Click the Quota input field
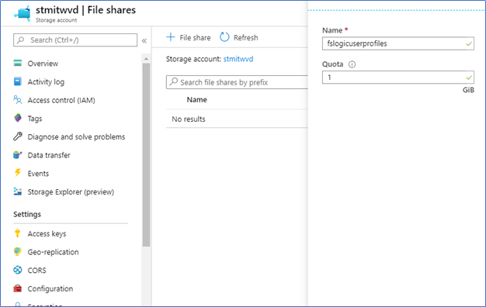This screenshot has width=486, height=307. click(x=398, y=77)
